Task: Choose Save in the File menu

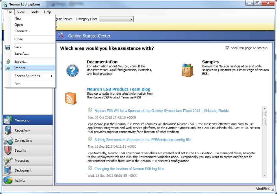Action: 30,47
